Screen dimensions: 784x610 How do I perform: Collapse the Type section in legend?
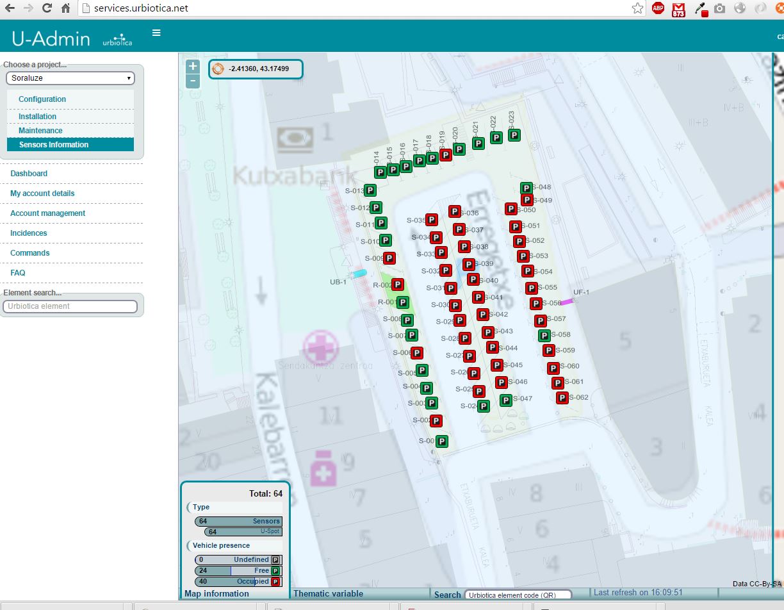tap(201, 507)
